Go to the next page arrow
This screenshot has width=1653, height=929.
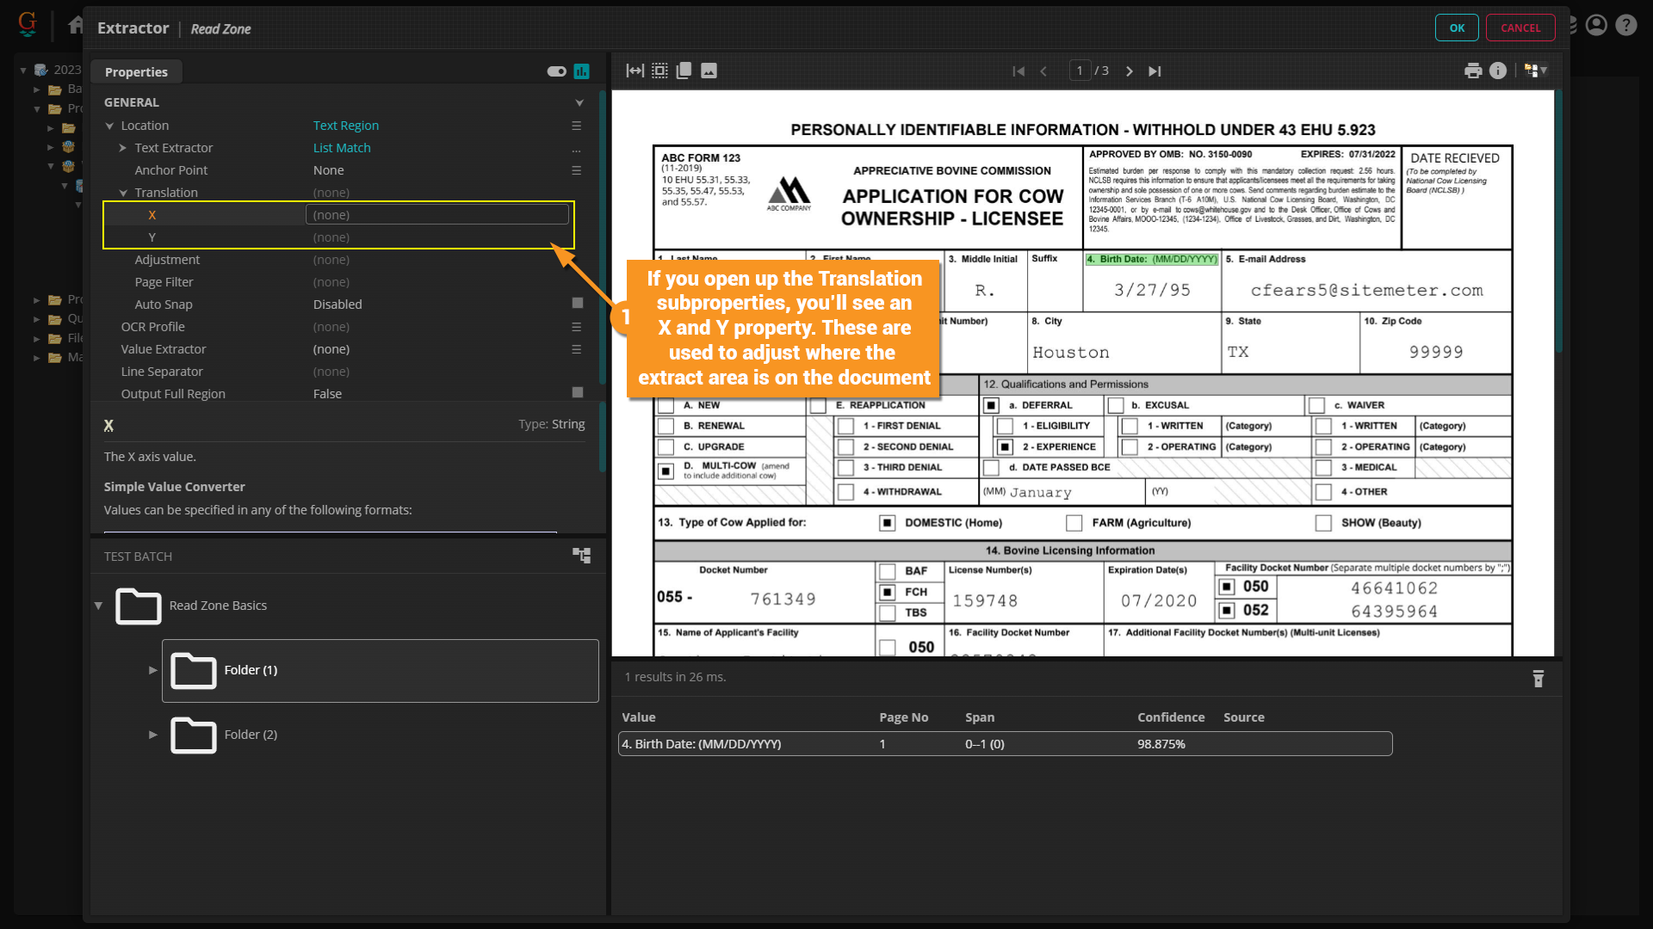point(1130,71)
